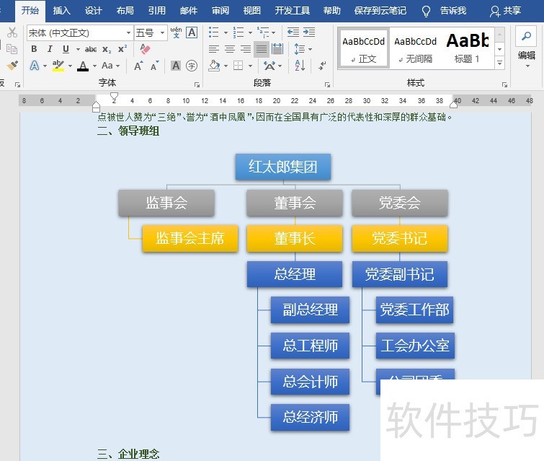Open the 视图 tab
Image resolution: width=544 pixels, height=461 pixels.
252,11
